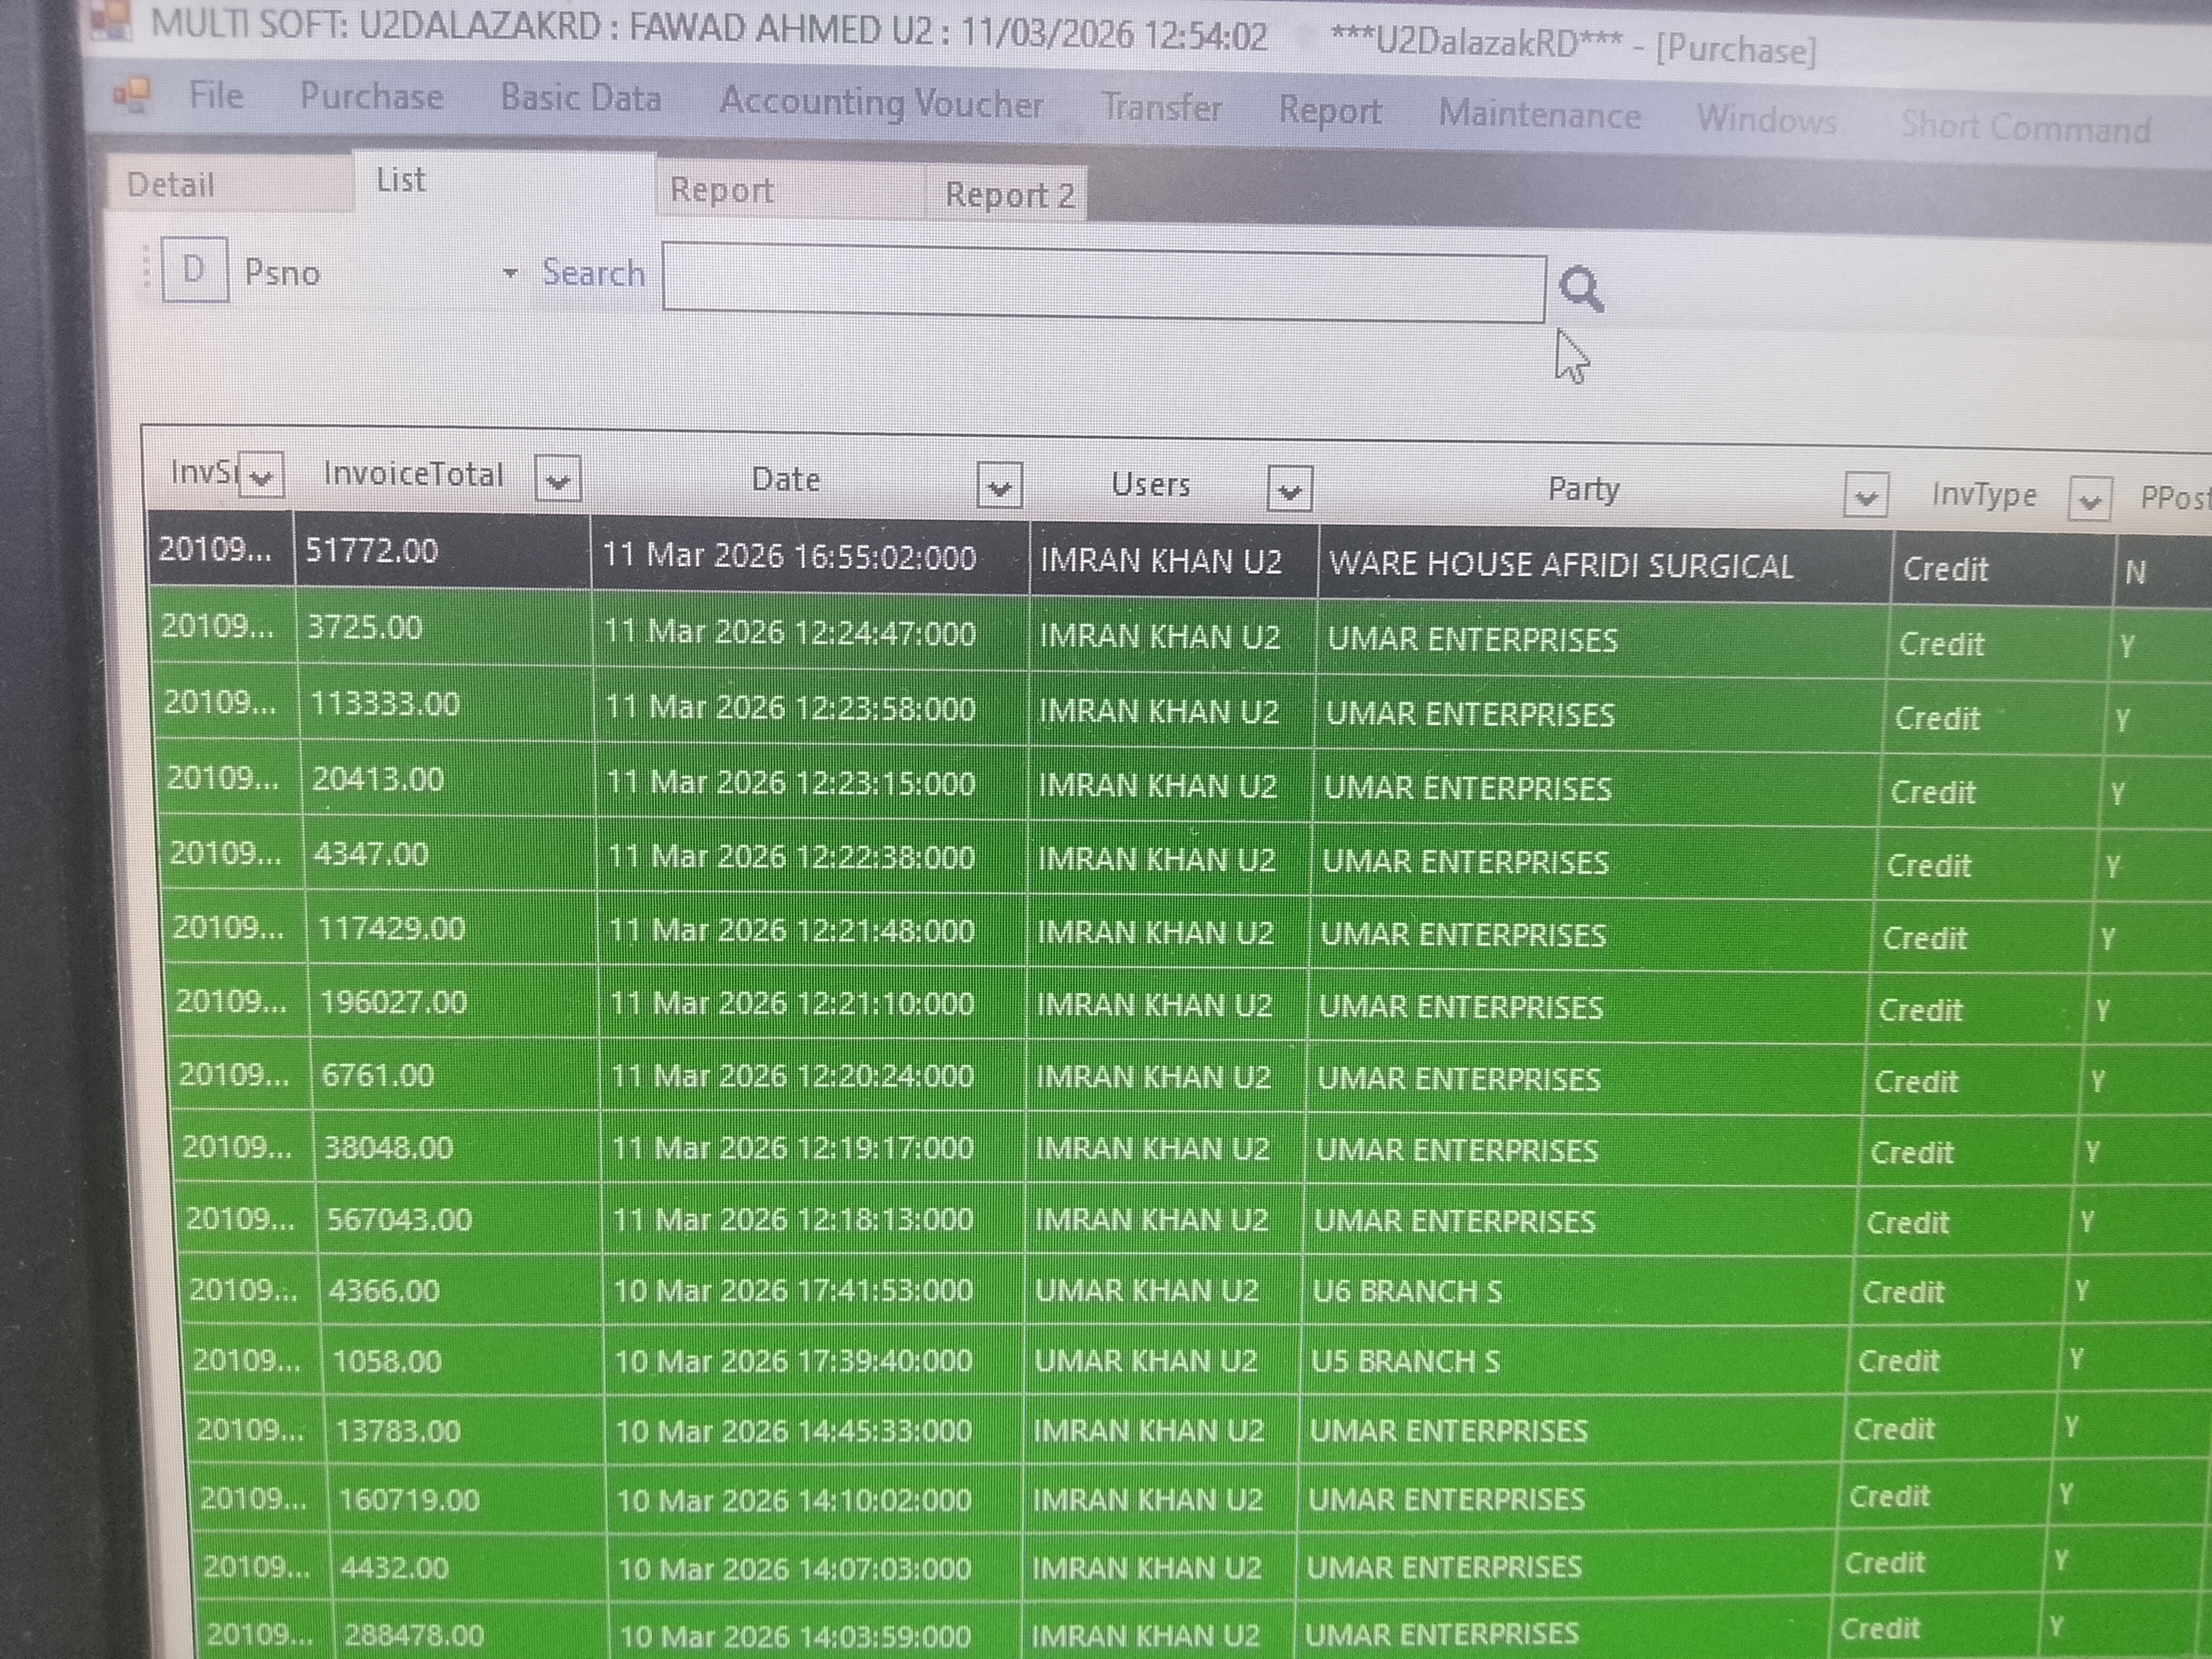Screen dimensions: 2212x1659
Task: Open the Purchase menu
Action: [x=371, y=96]
